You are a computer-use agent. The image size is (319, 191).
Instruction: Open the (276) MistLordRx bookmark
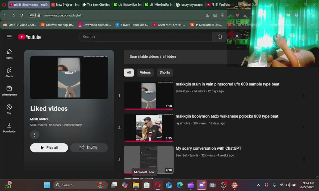click(169, 25)
